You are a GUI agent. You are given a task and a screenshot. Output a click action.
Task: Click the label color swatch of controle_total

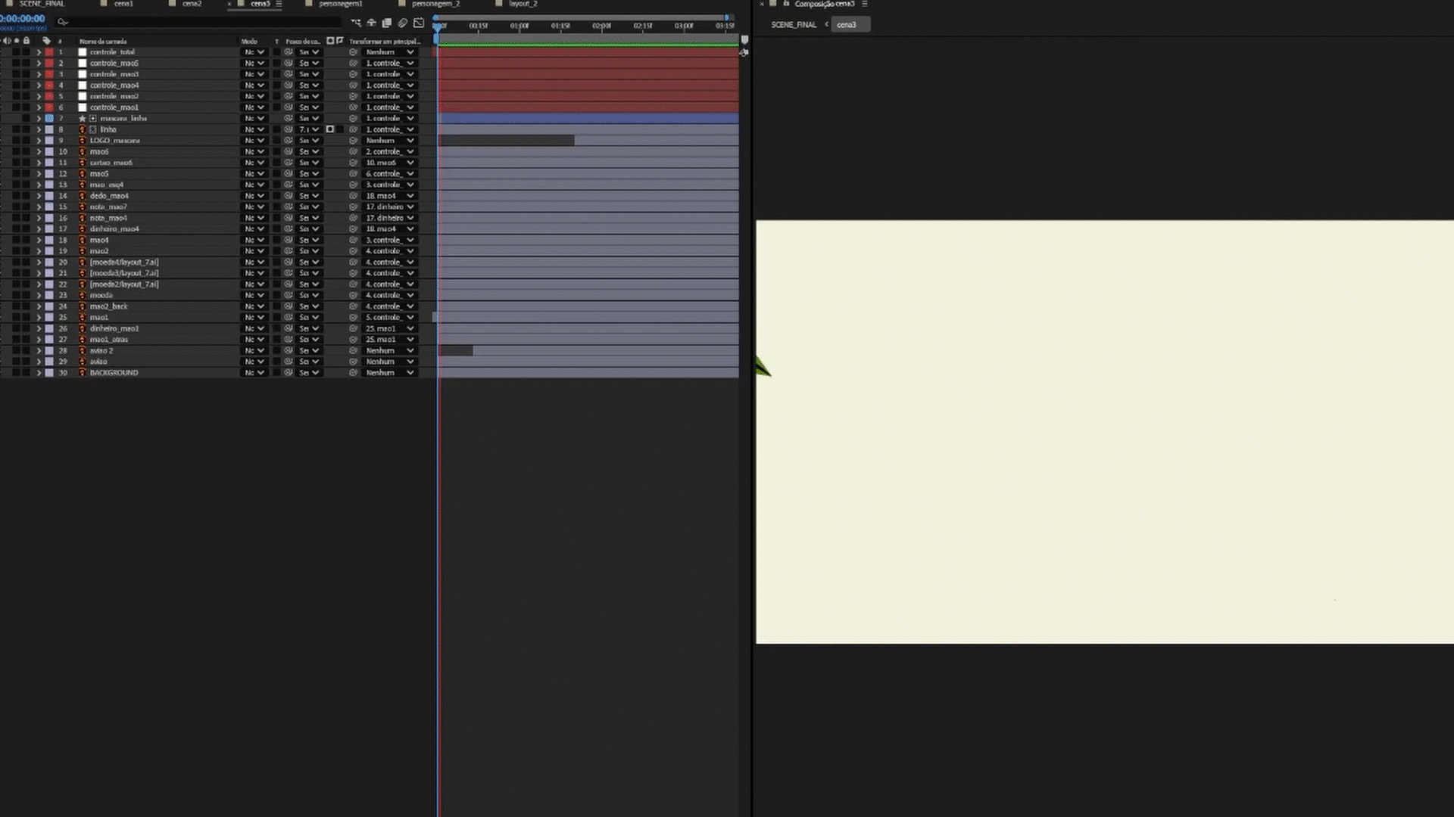pos(49,52)
